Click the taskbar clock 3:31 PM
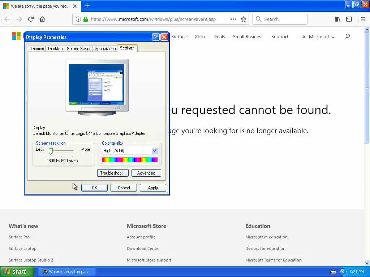The image size is (370, 277). pyautogui.click(x=357, y=272)
